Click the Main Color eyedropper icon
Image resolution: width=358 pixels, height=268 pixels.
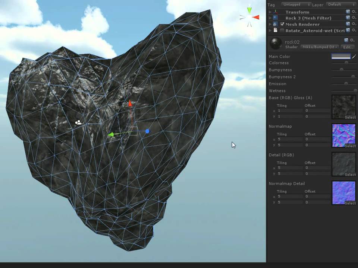click(x=354, y=57)
